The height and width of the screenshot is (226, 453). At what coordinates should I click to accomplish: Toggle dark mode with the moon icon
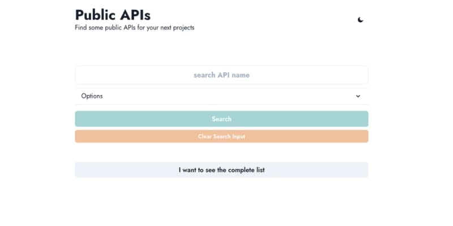coord(360,20)
